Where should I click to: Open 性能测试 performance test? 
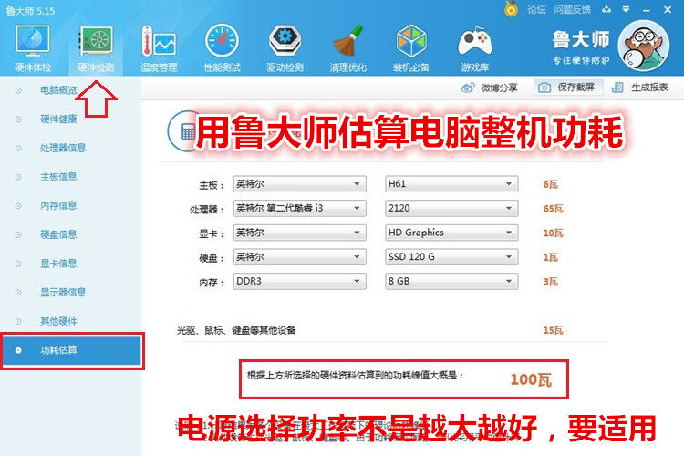coord(222,48)
